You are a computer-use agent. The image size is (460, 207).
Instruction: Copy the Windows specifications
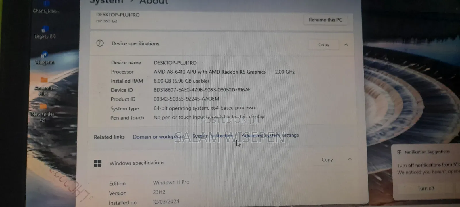327,160
